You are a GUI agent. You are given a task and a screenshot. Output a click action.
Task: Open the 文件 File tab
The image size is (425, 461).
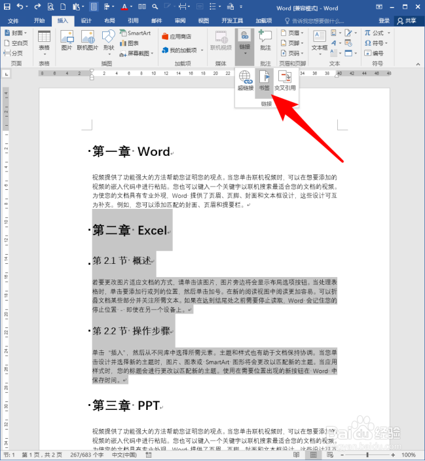tap(13, 20)
